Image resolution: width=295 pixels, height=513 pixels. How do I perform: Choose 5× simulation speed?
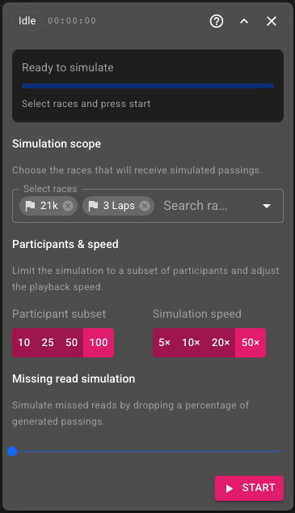164,343
